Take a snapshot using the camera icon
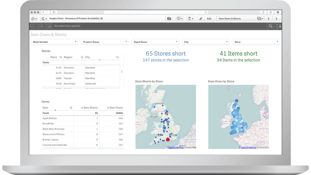Screen dimensions: 311x175 tap(169, 19)
